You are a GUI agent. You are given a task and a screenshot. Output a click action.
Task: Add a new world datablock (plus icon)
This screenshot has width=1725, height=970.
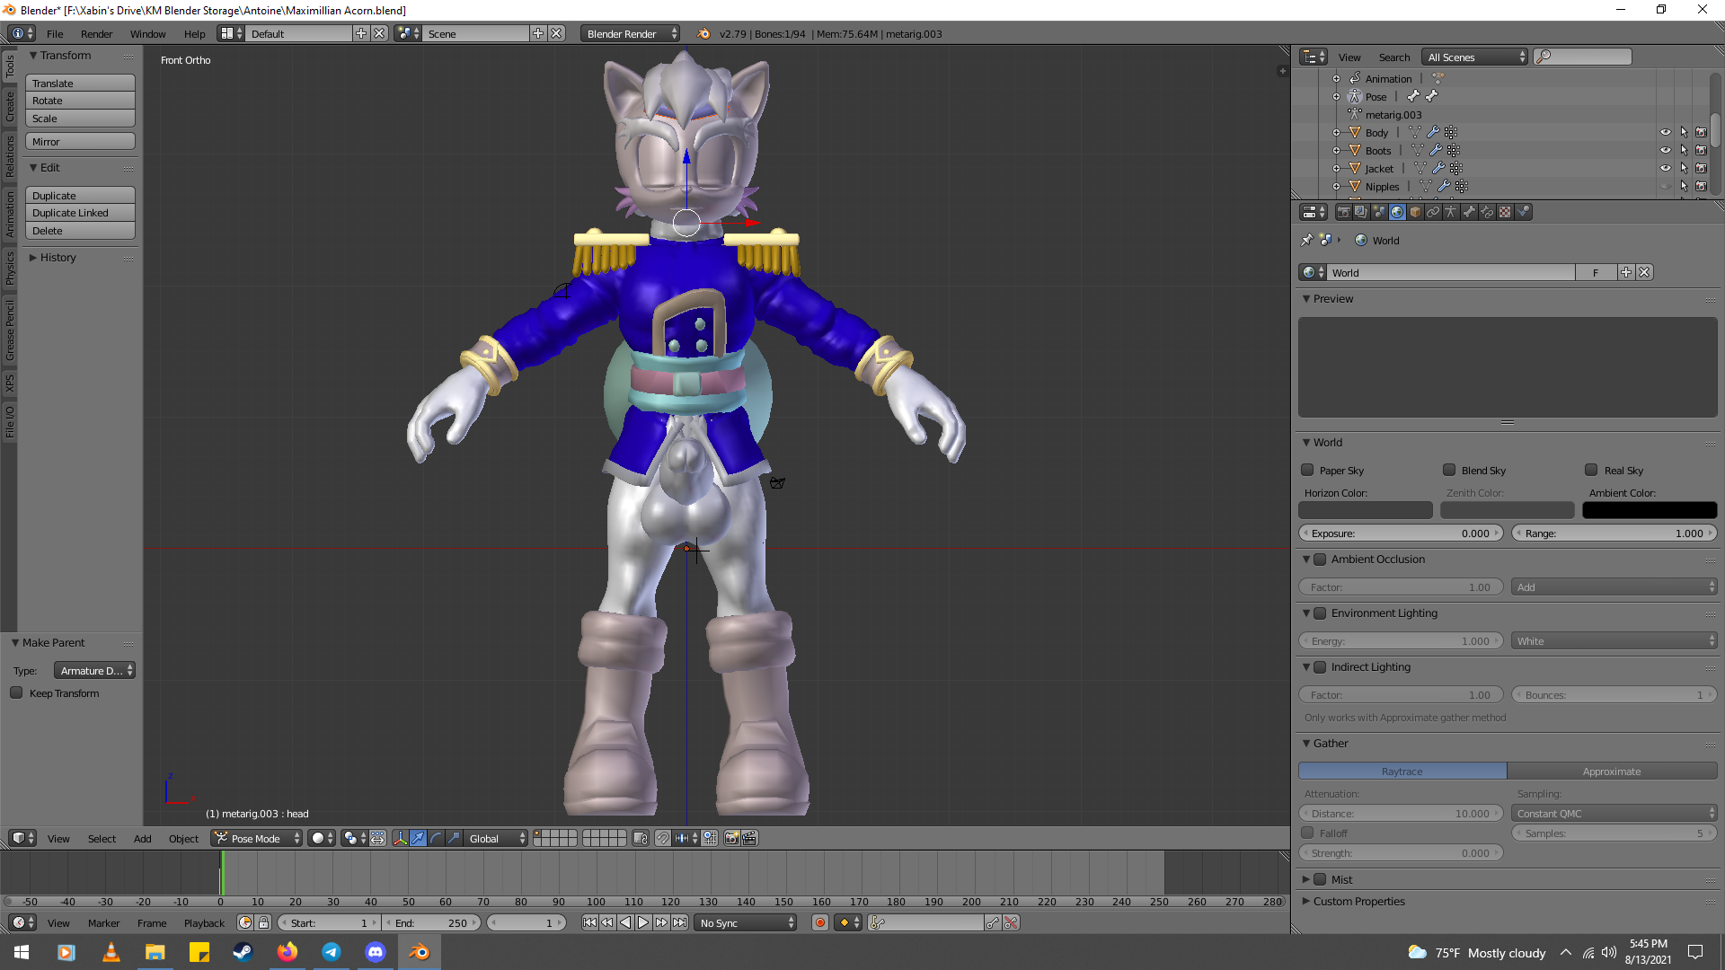1625,272
